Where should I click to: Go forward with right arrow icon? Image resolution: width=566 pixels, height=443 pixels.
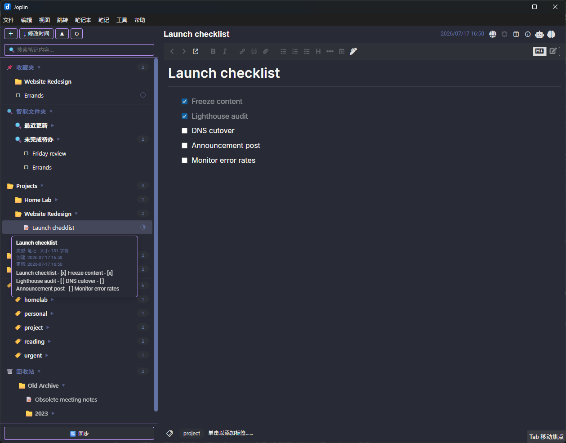click(x=184, y=51)
